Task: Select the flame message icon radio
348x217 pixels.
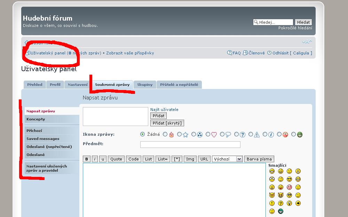Action: coord(165,134)
